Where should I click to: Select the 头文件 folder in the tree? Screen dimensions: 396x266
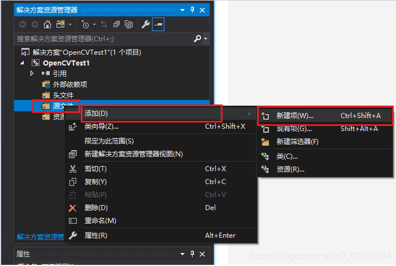[x=63, y=95]
